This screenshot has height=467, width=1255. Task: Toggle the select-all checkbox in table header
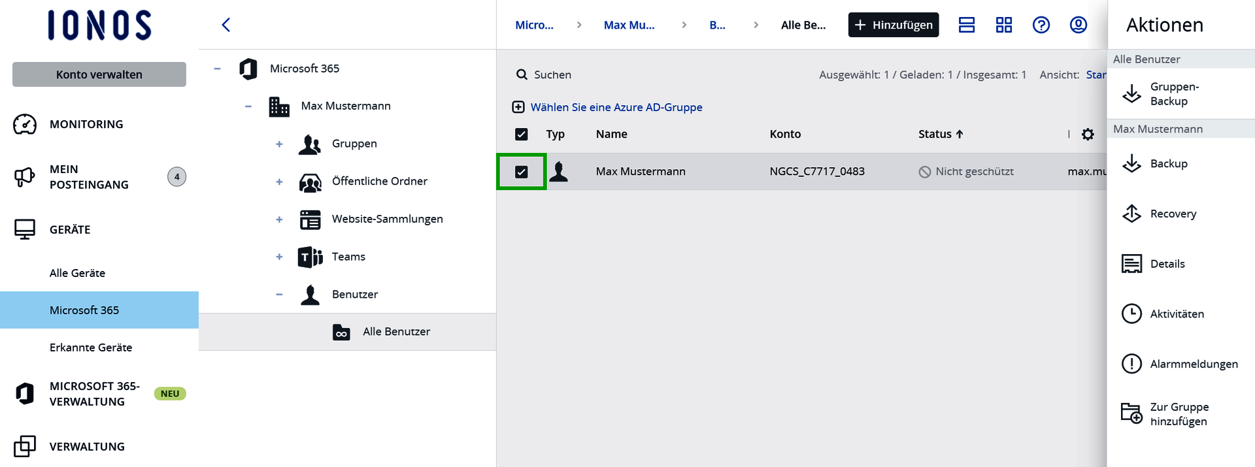(522, 134)
